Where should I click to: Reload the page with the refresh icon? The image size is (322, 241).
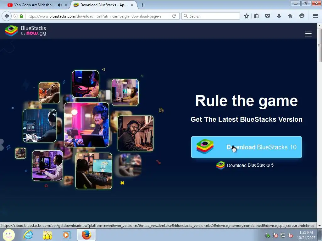pos(174,16)
